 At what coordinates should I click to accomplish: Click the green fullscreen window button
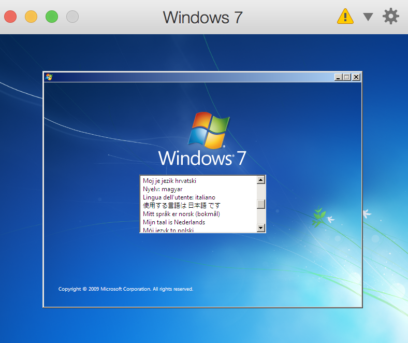coord(52,17)
